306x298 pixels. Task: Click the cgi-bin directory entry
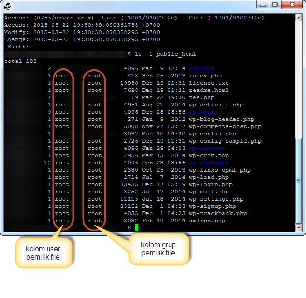pos(201,68)
